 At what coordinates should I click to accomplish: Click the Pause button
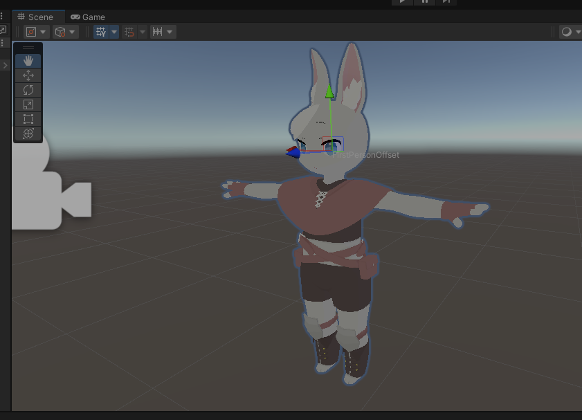coord(425,2)
